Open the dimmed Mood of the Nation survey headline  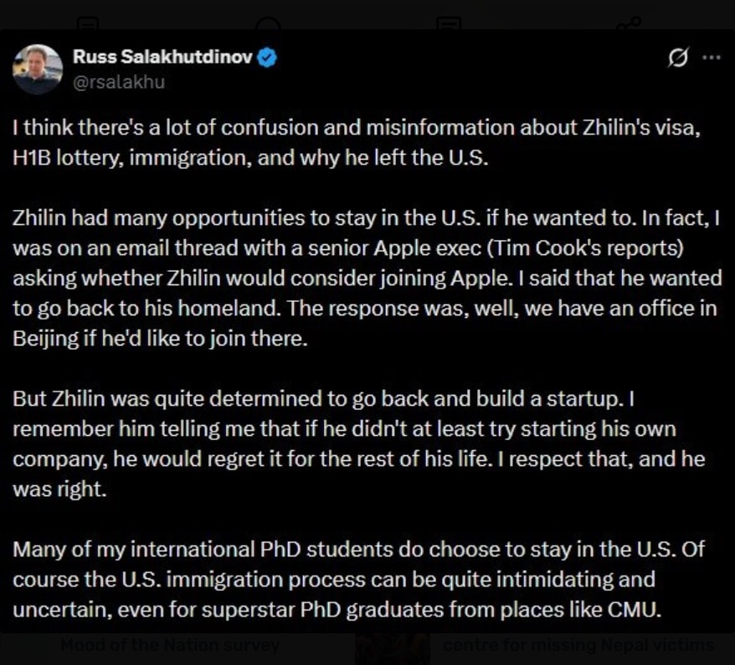pyautogui.click(x=170, y=645)
